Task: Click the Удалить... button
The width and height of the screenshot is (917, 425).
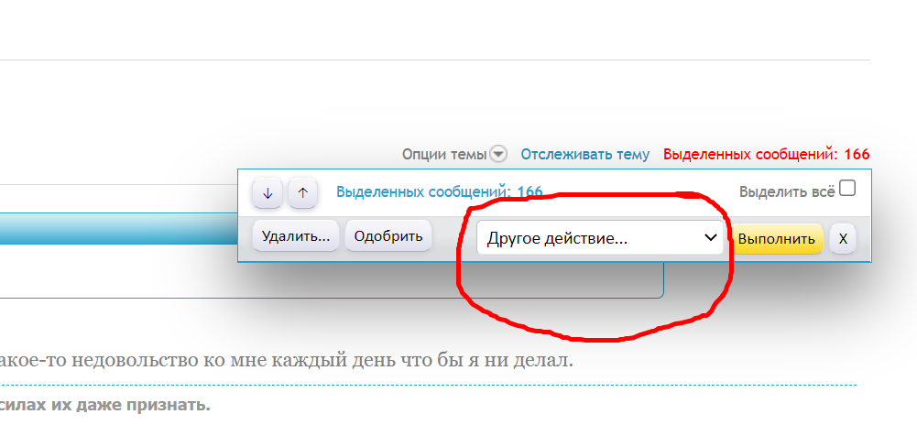Action: pos(296,236)
